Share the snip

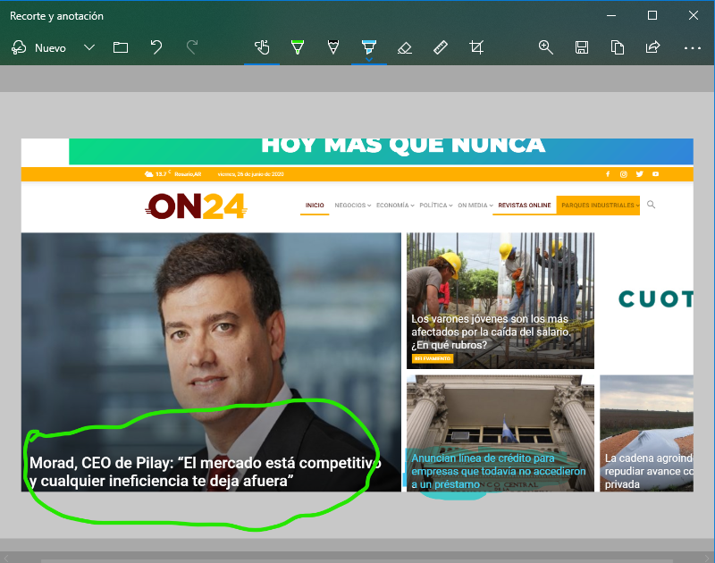pos(653,47)
